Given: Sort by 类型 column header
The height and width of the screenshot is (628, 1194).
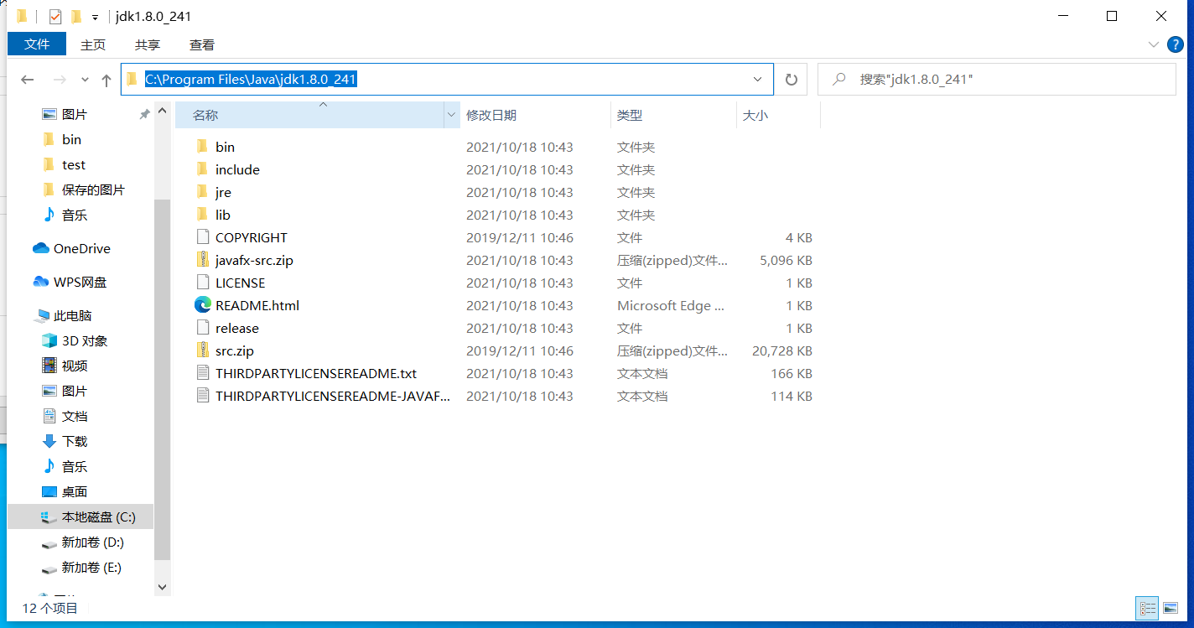Looking at the screenshot, I should 673,115.
